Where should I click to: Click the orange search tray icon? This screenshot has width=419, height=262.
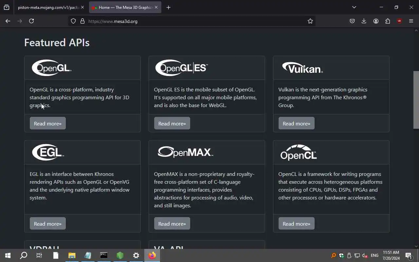tap(334, 255)
